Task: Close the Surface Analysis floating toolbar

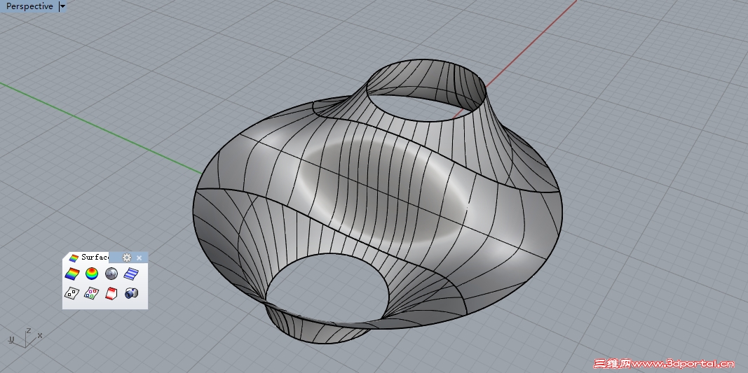Action: [140, 258]
